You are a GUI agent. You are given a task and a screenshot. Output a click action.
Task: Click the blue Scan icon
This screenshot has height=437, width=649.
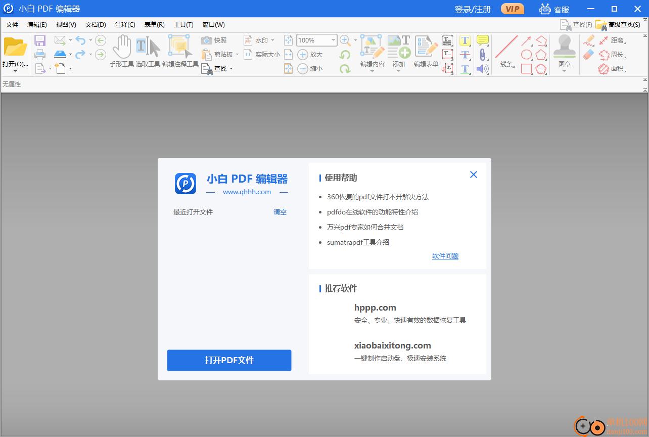[60, 54]
